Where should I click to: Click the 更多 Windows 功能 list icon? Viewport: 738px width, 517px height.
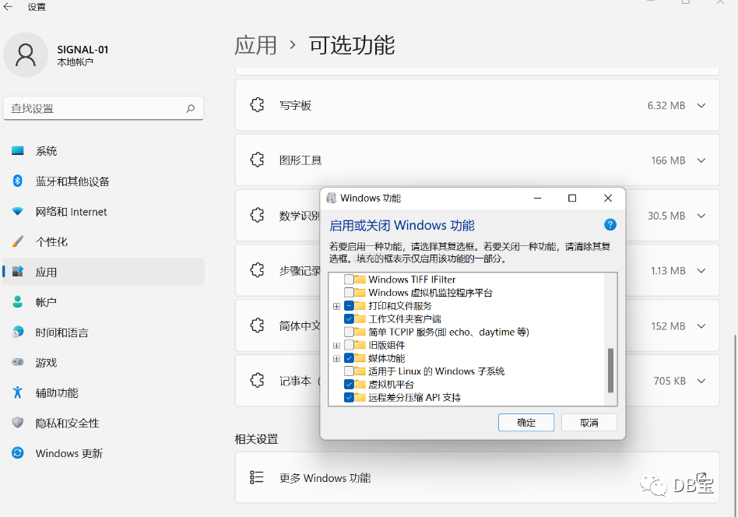tap(257, 477)
